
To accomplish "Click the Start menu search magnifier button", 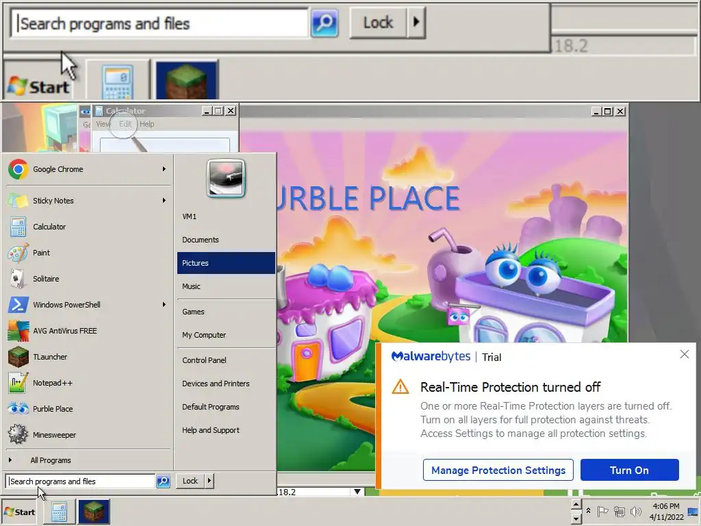I will 163,481.
